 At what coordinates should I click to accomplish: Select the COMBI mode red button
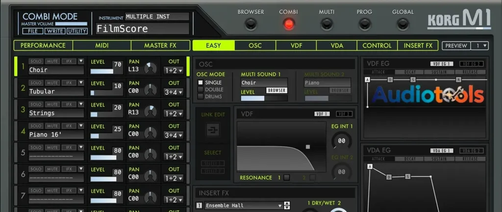point(288,24)
